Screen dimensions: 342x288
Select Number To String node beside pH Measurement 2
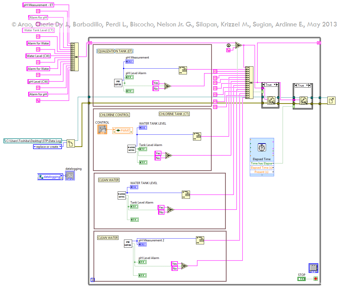(200, 240)
